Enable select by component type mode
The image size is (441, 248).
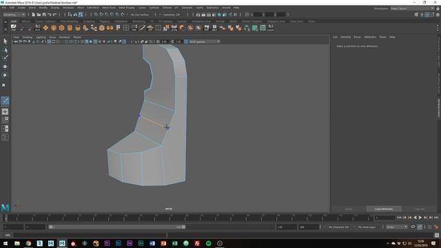point(81,14)
